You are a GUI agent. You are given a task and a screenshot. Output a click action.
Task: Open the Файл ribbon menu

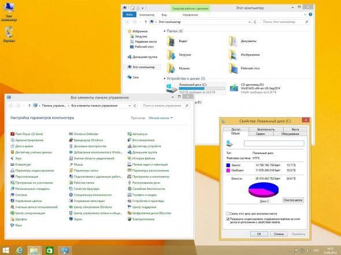pos(129,15)
